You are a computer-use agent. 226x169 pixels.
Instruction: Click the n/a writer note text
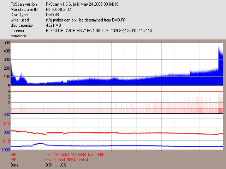(85, 20)
